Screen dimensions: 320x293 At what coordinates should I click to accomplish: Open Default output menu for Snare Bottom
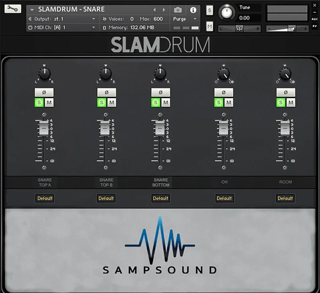(x=161, y=198)
